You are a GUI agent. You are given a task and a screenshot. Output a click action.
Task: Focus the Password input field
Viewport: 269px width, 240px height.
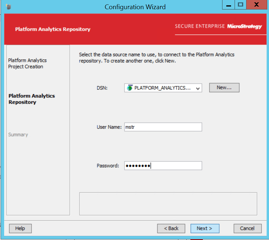coord(163,166)
